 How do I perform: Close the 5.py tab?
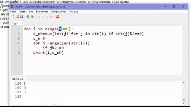click(x=20, y=23)
